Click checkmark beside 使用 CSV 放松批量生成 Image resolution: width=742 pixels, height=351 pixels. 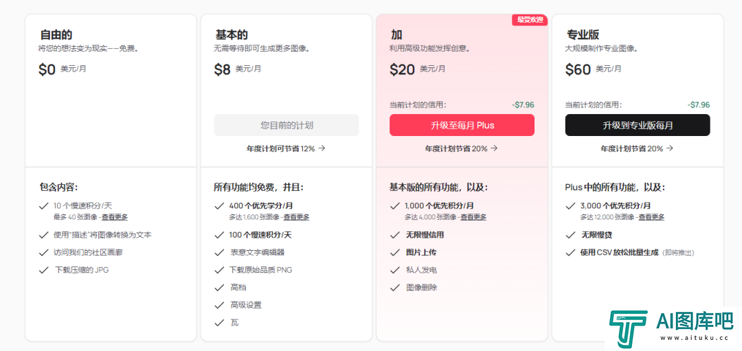coord(570,252)
